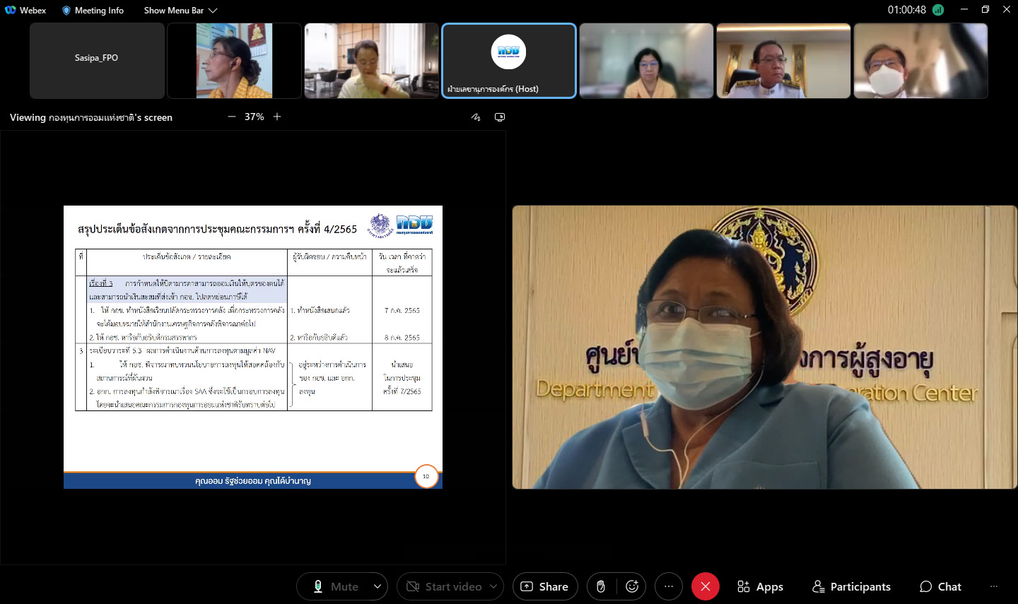Open audio options arrow next to Mute

click(378, 586)
